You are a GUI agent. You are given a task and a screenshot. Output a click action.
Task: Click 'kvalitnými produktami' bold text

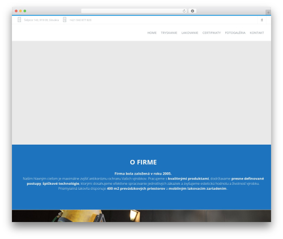point(188,179)
